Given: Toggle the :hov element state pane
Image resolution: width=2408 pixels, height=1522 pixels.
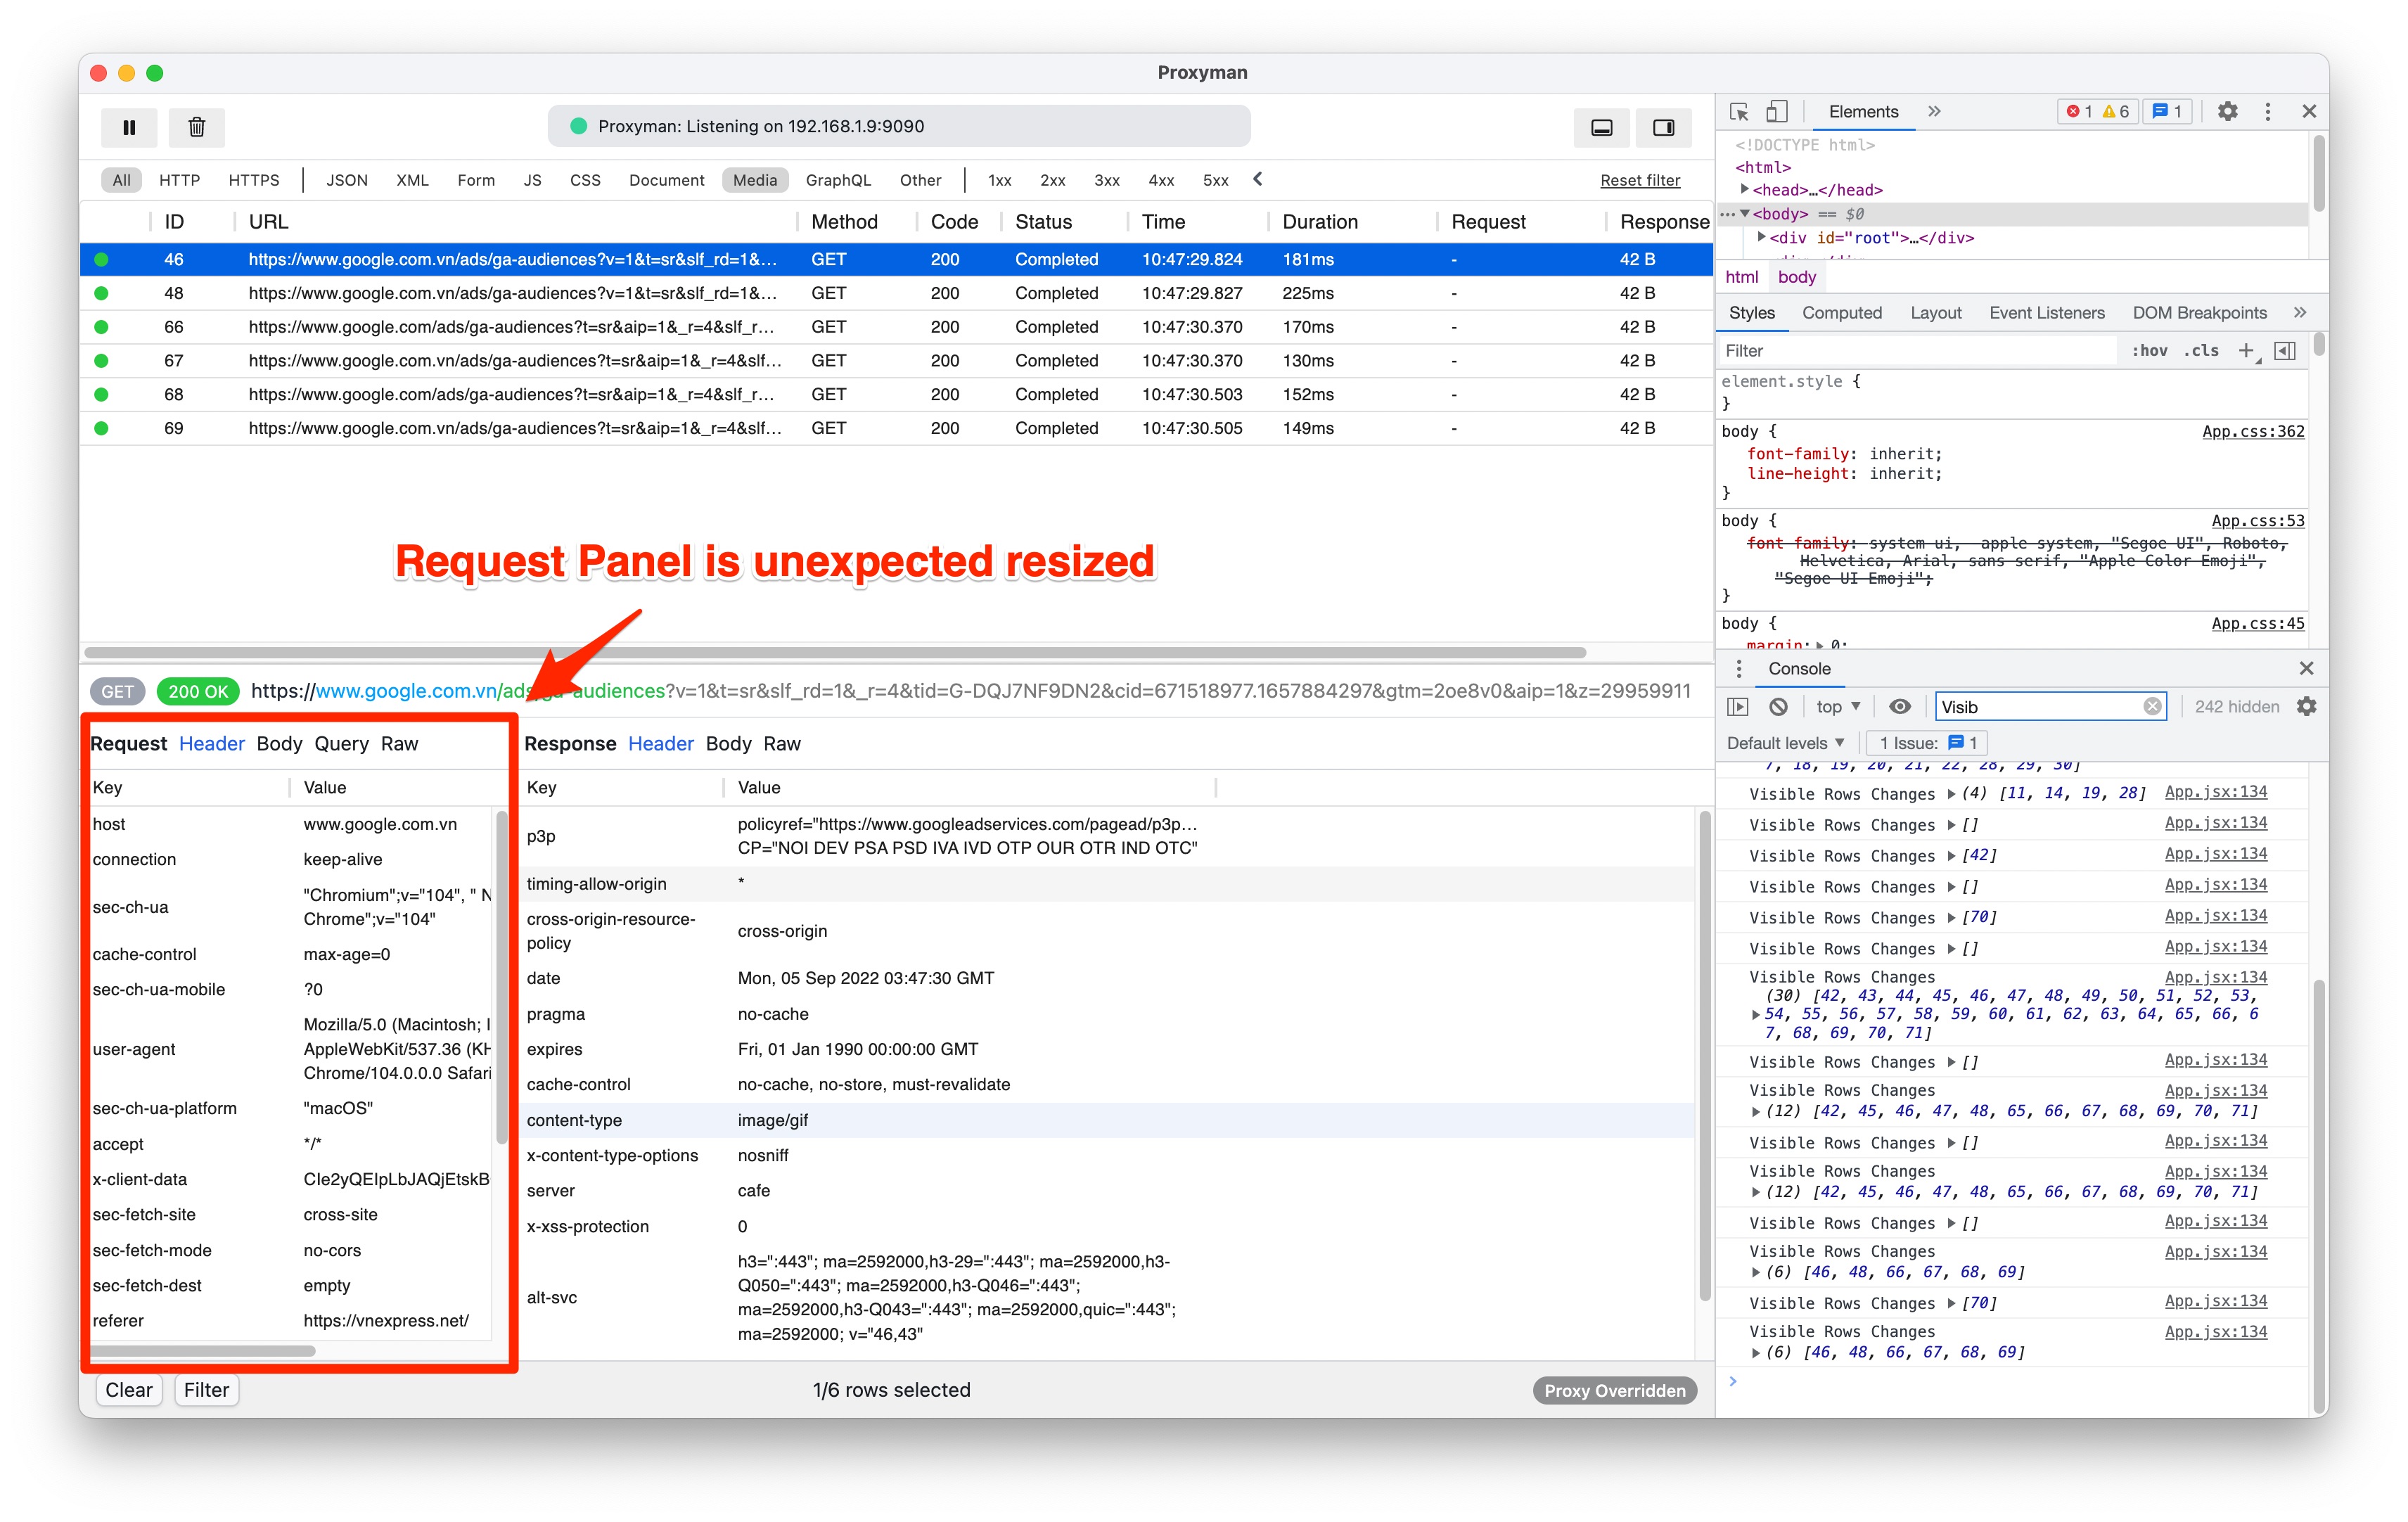Looking at the screenshot, I should 2149,350.
